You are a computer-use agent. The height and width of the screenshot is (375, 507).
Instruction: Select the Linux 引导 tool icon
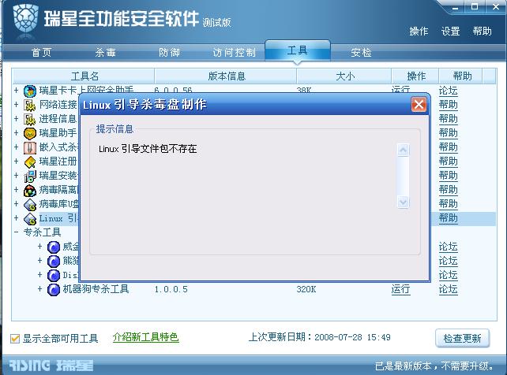point(30,218)
